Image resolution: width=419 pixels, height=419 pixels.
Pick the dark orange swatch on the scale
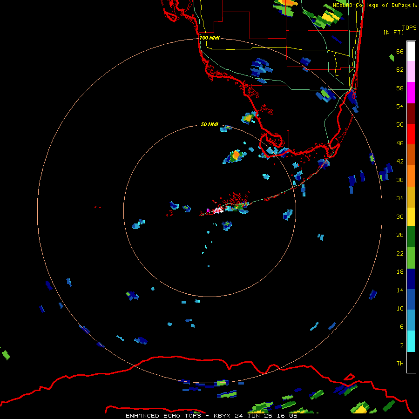(411, 155)
